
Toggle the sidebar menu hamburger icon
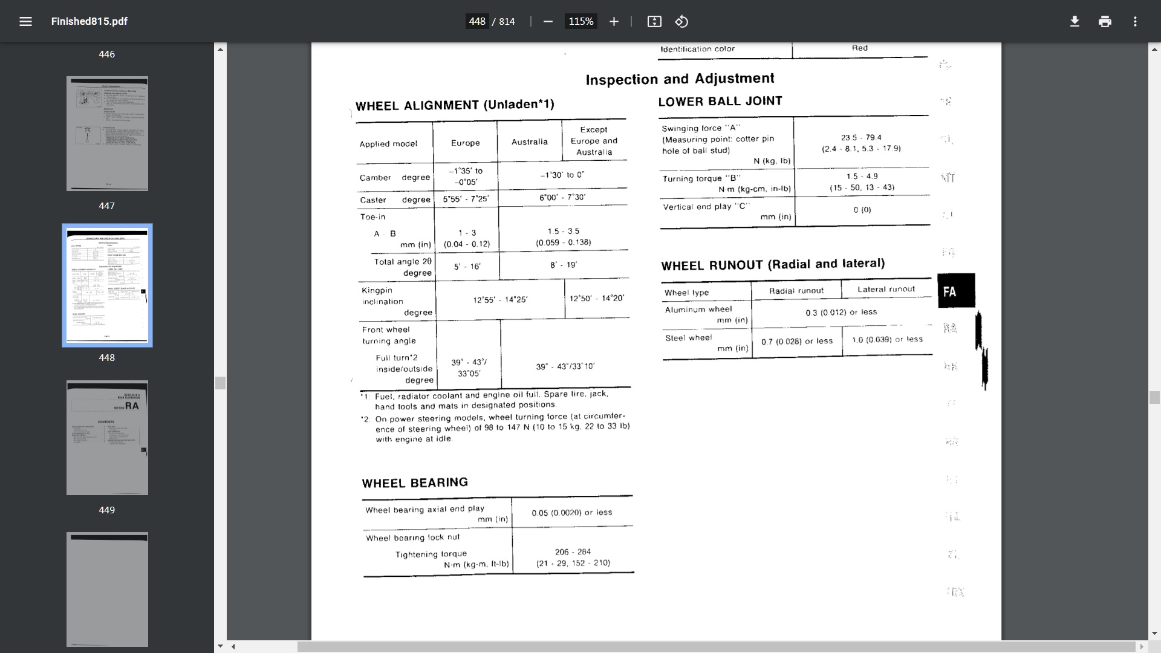pos(25,22)
